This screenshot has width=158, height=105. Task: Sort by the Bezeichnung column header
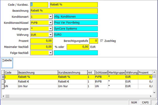tap(38, 72)
